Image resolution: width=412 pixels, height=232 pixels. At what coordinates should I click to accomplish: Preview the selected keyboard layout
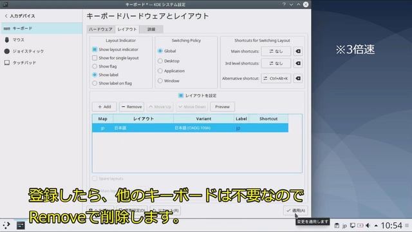222,107
